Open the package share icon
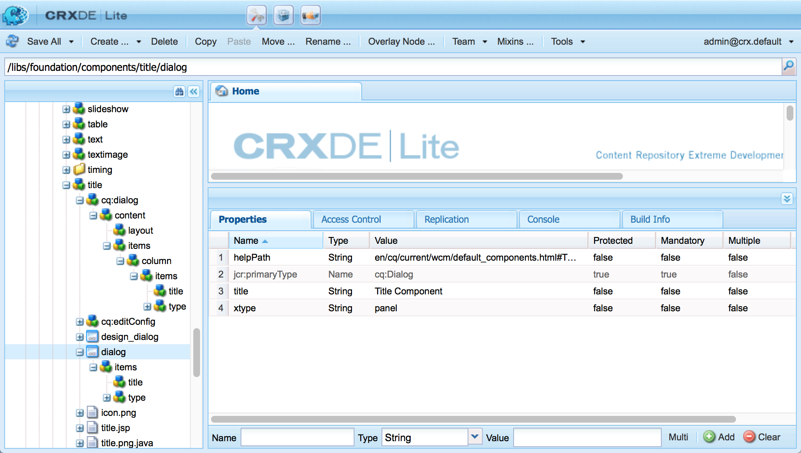This screenshot has height=453, width=801. point(311,16)
